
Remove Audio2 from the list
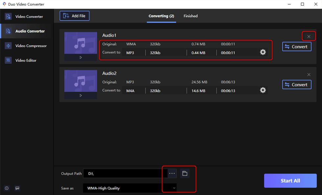point(309,75)
